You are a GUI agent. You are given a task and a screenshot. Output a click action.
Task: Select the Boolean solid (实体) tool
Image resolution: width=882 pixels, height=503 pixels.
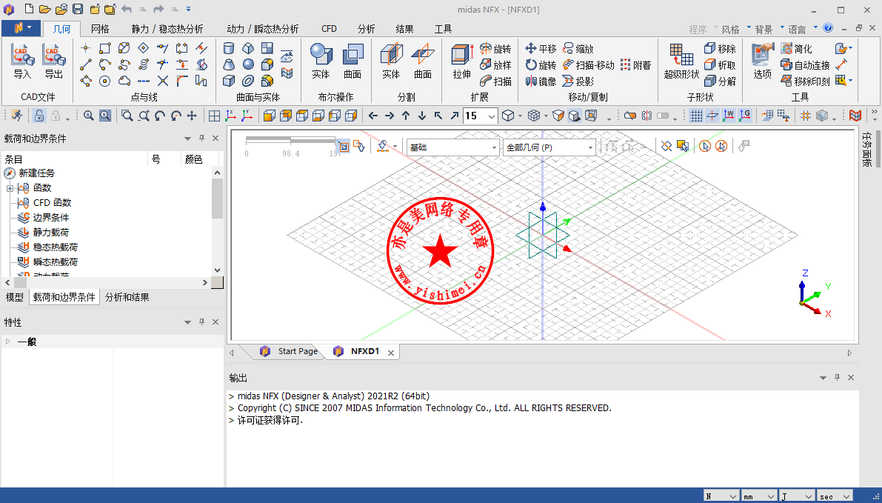click(321, 62)
